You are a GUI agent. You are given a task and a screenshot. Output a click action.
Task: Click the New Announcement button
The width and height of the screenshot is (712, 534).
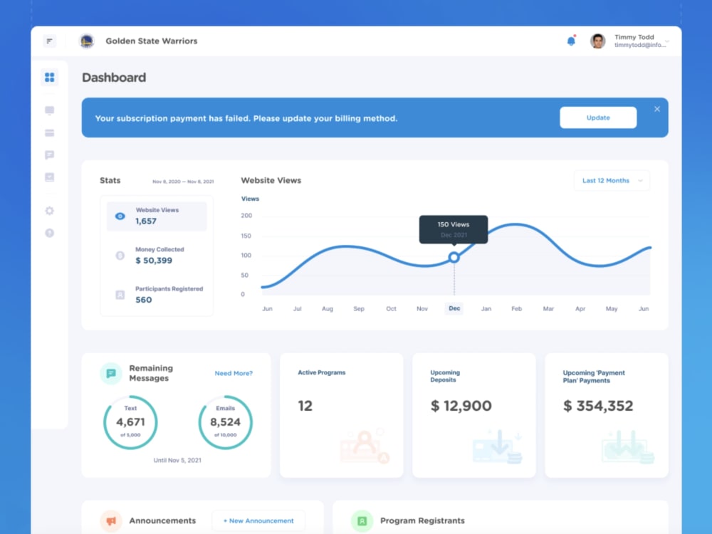pyautogui.click(x=259, y=520)
